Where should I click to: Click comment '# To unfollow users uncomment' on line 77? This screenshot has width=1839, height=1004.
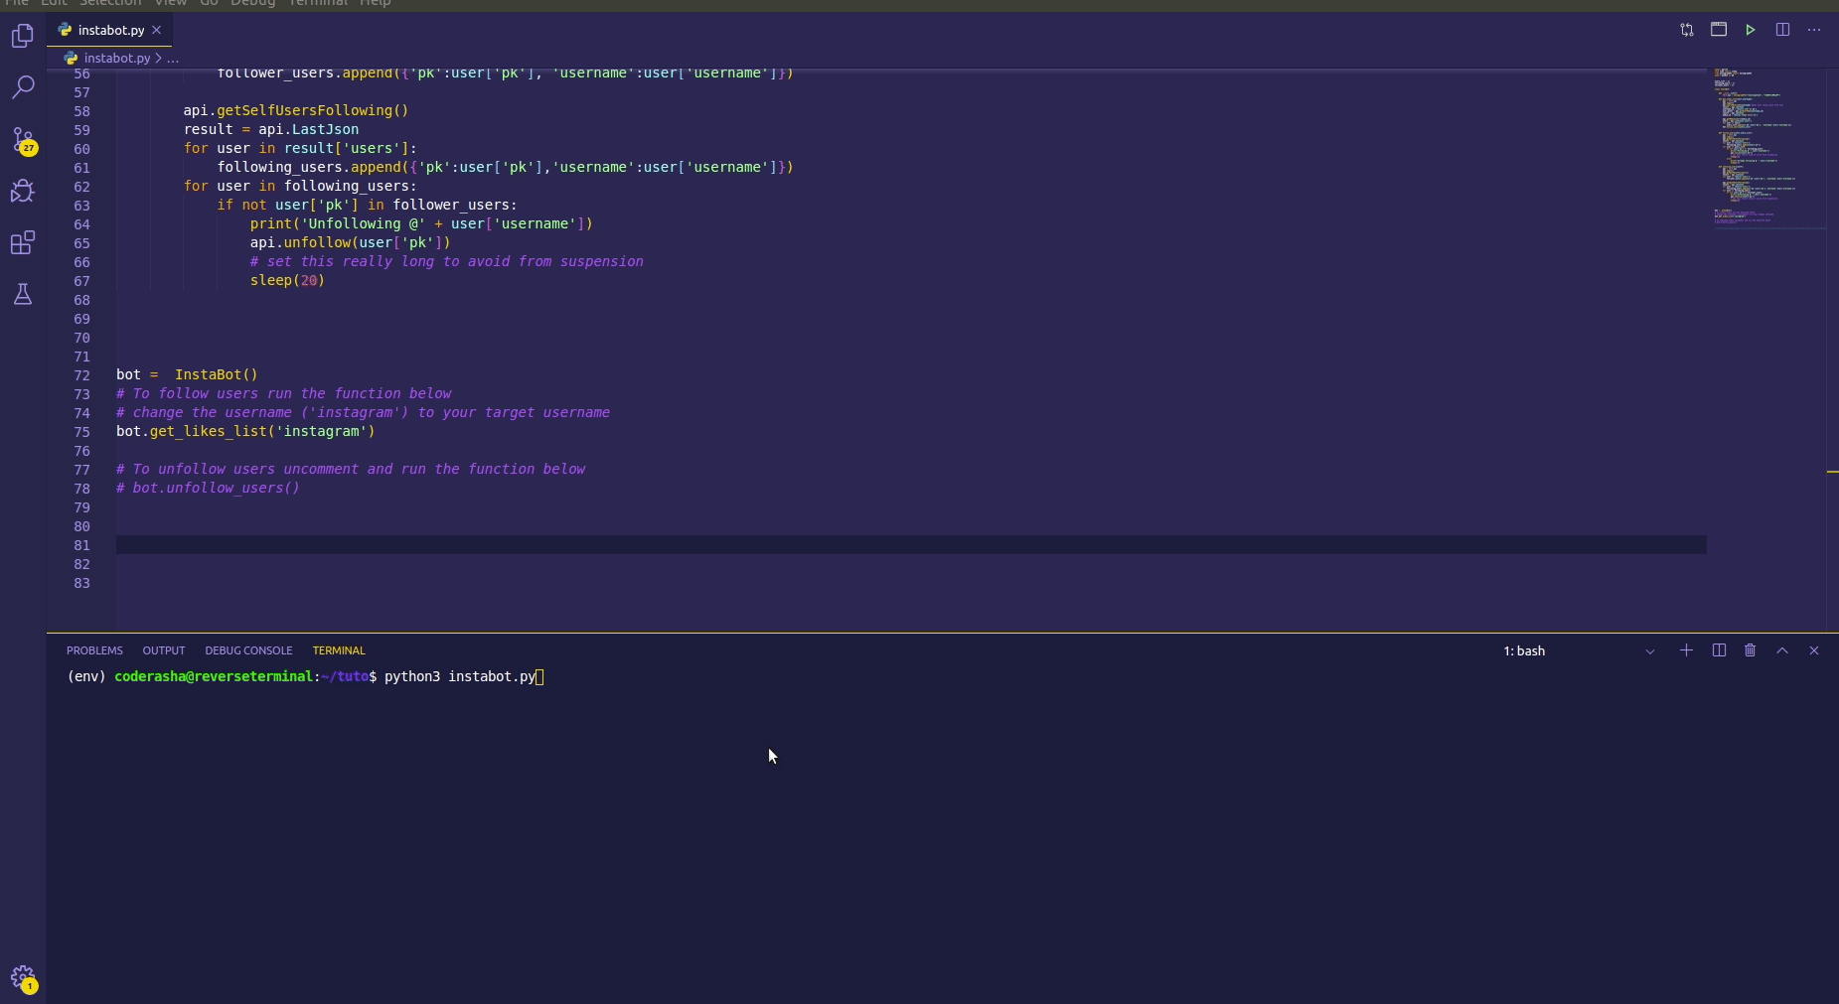pyautogui.click(x=351, y=469)
